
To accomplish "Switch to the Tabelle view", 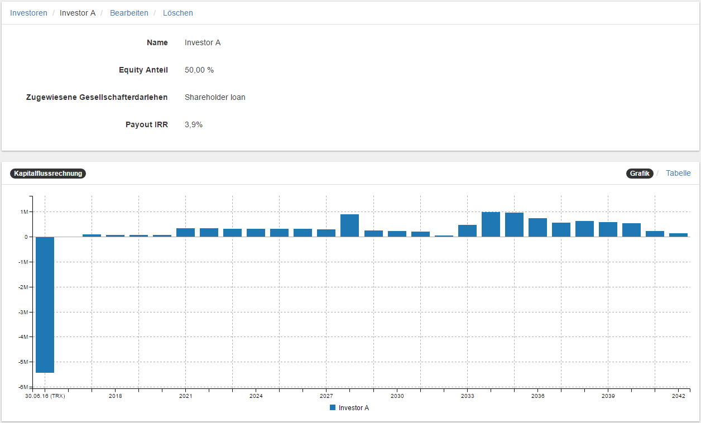I will pos(678,173).
